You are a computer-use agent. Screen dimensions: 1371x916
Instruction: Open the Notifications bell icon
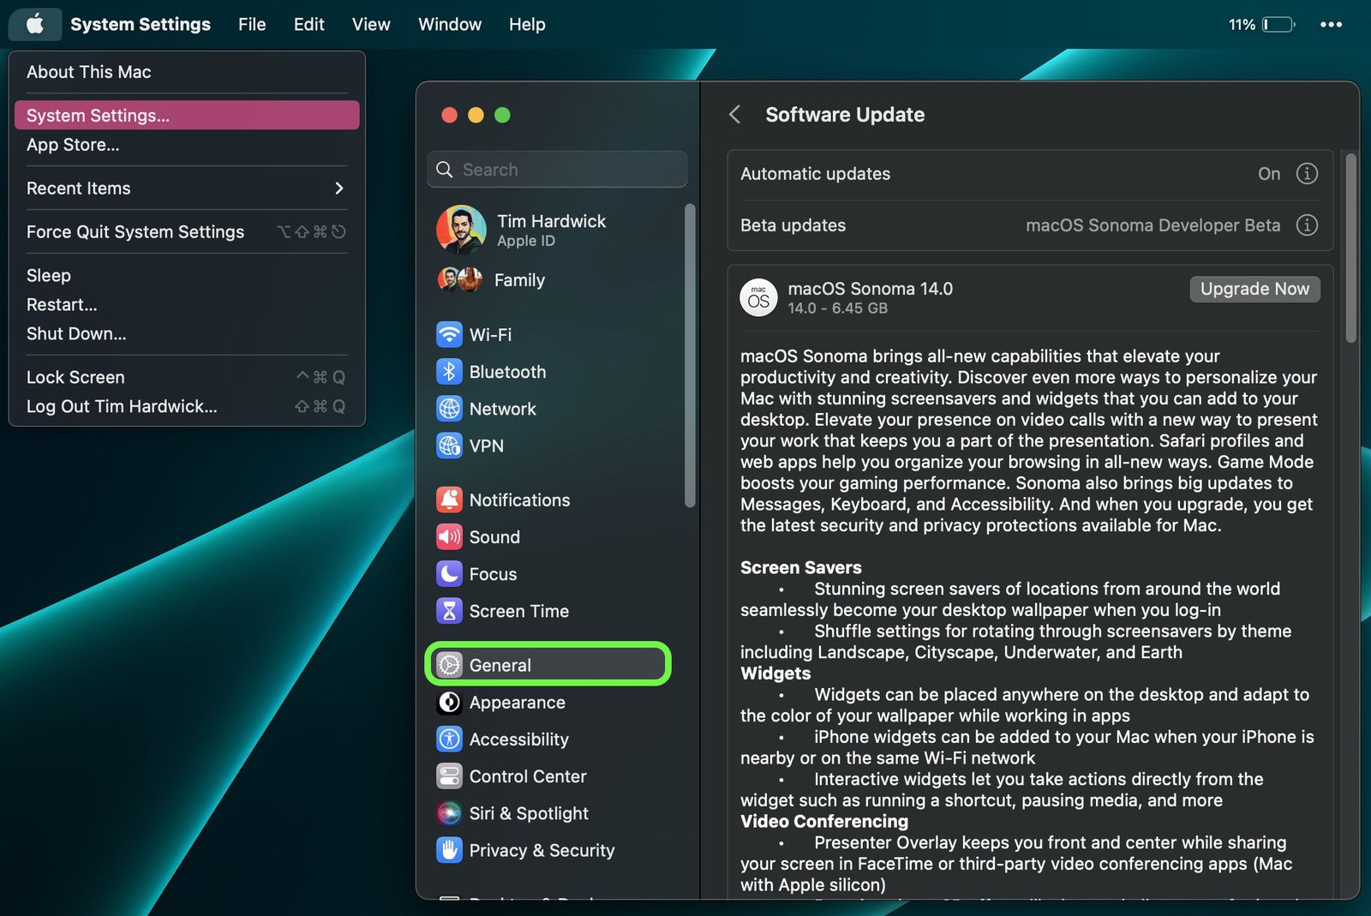tap(449, 500)
